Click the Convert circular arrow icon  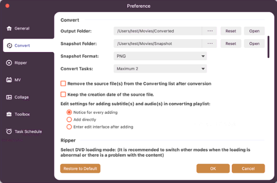click(9, 46)
